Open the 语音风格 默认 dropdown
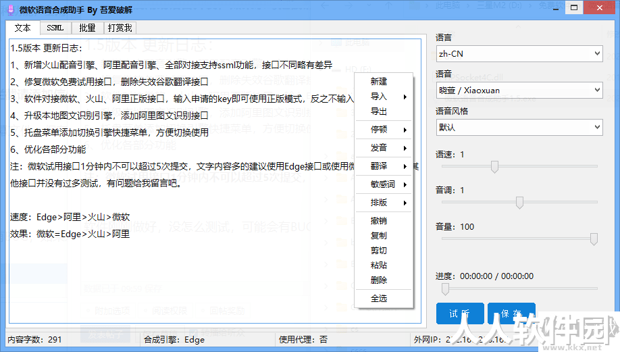 click(519, 127)
